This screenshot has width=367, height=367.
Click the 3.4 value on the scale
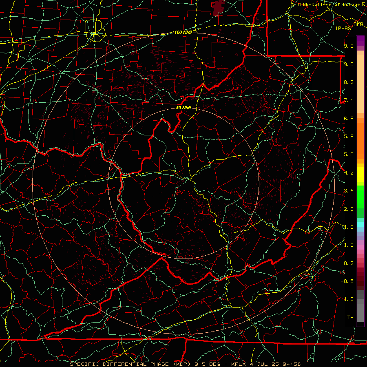[349, 191]
